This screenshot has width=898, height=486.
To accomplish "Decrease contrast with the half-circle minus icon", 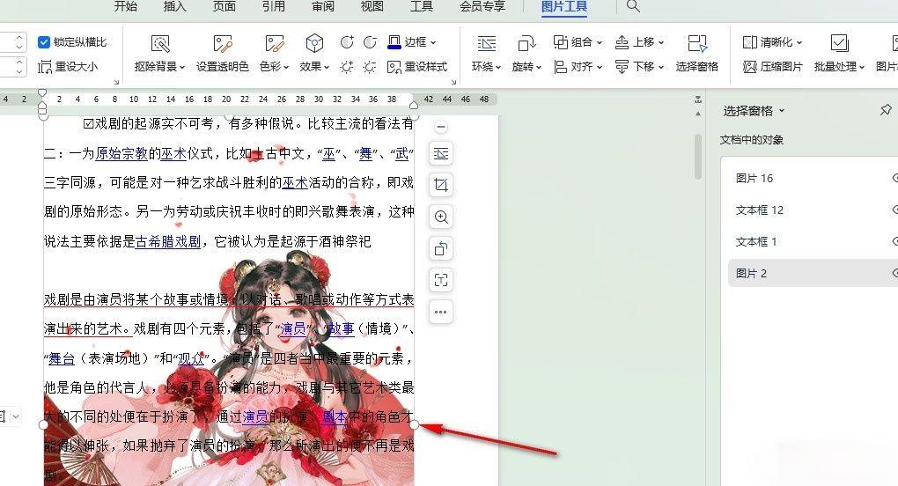I will tap(370, 41).
